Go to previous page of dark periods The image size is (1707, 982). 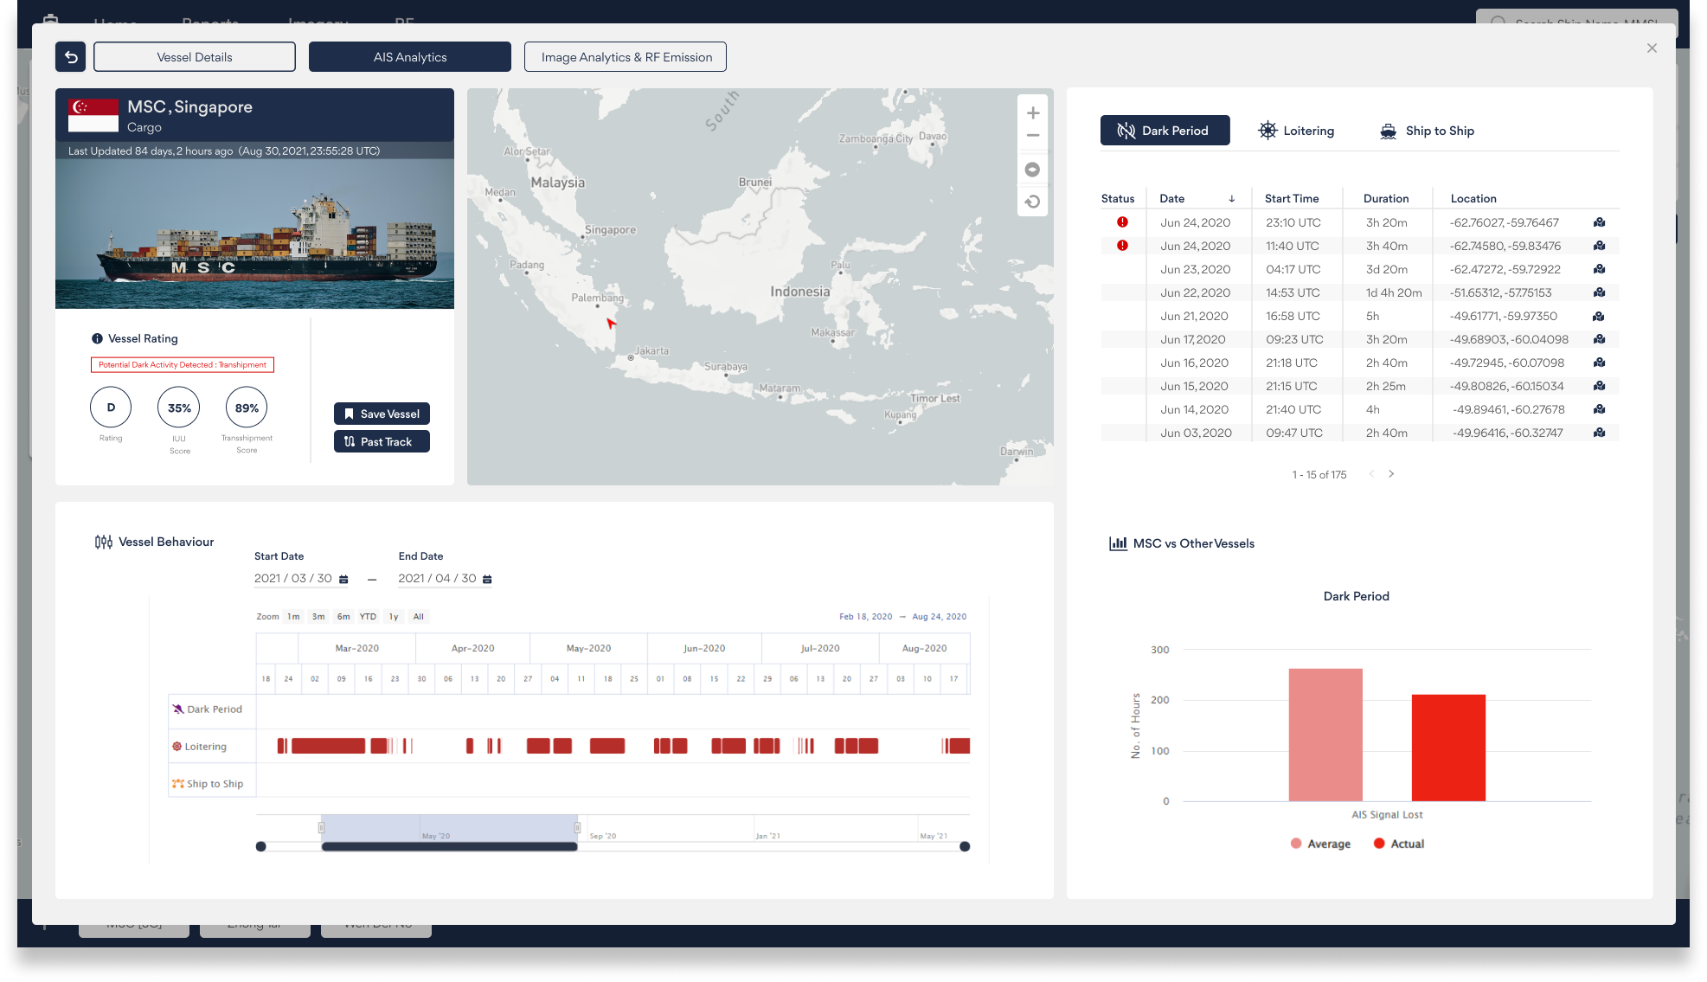click(x=1371, y=474)
